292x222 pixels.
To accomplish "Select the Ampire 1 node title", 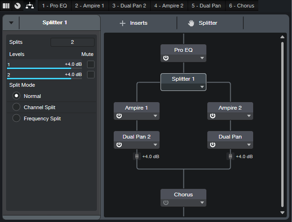I will (136, 108).
